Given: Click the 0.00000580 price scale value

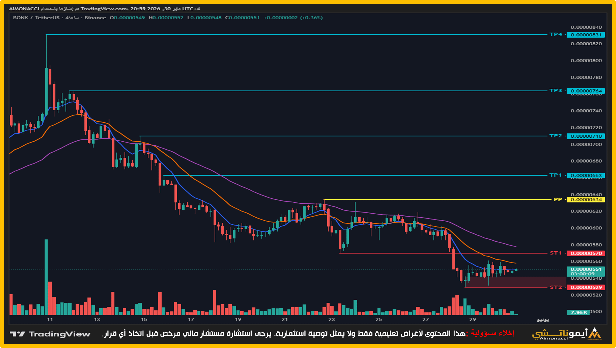Looking at the screenshot, I should click(x=586, y=245).
